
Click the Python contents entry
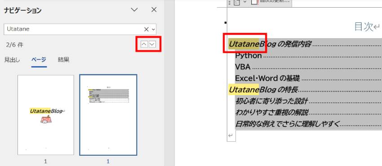click(249, 56)
